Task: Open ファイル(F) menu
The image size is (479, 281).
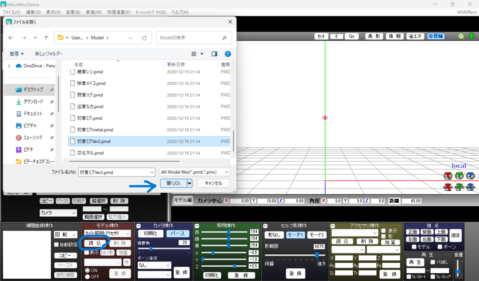Action: coord(12,12)
